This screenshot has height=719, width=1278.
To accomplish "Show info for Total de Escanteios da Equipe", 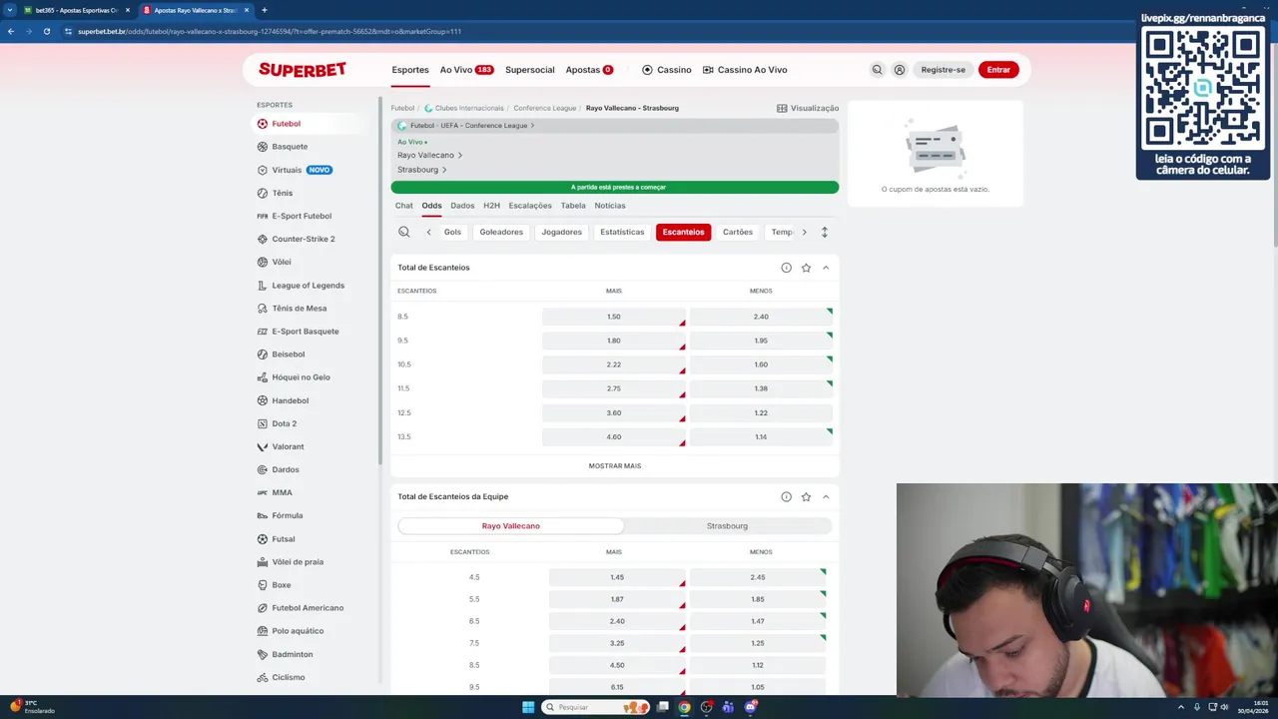I will 786,496.
